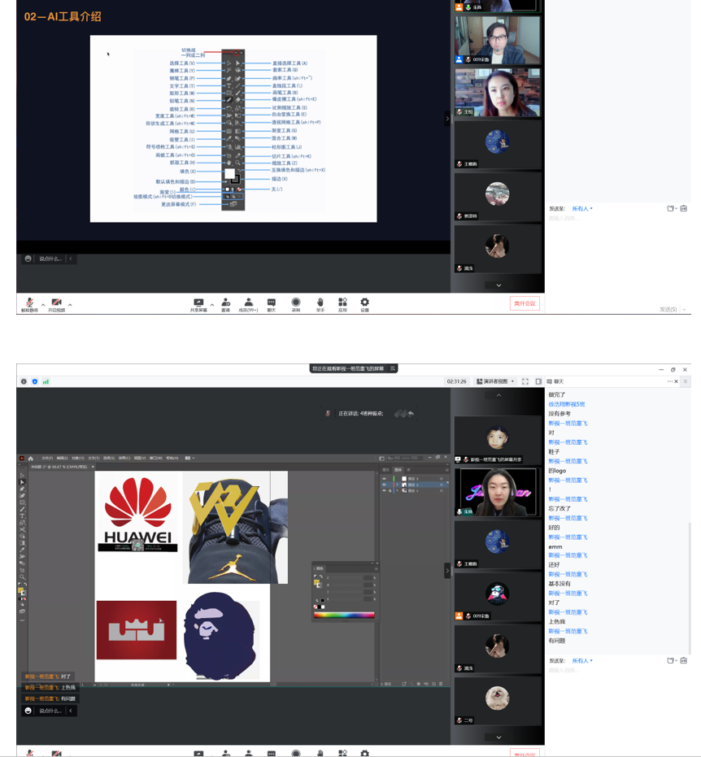Start recording with the 录制 icon
701x757 pixels.
point(295,302)
